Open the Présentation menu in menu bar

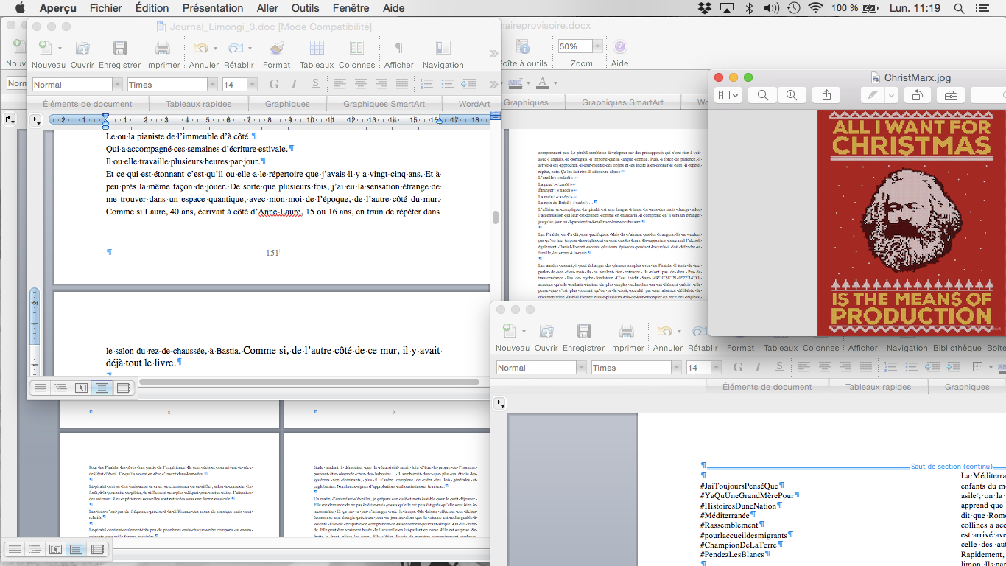coord(213,8)
